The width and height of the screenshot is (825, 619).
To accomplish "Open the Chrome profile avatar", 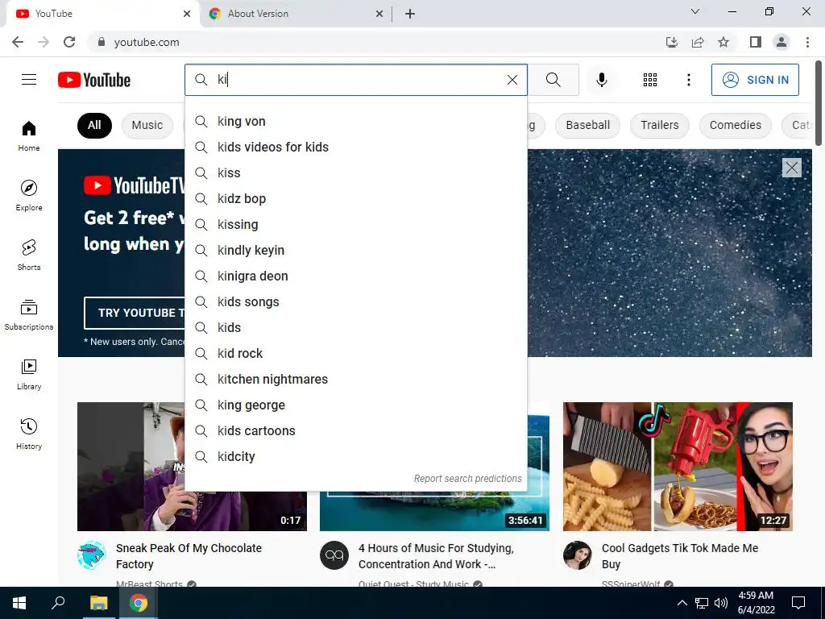I will [781, 42].
